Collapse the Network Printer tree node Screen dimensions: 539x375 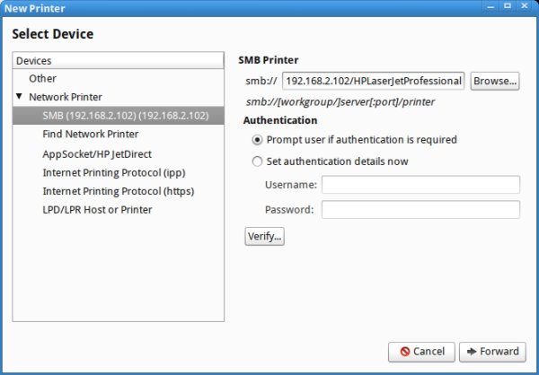(x=19, y=97)
